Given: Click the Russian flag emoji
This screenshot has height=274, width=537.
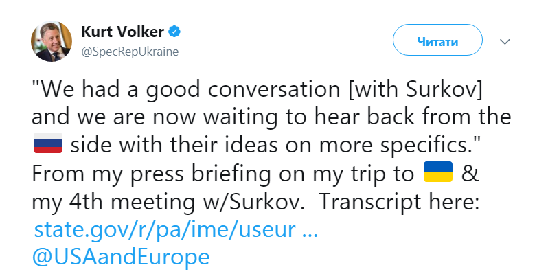Looking at the screenshot, I should coord(48,143).
